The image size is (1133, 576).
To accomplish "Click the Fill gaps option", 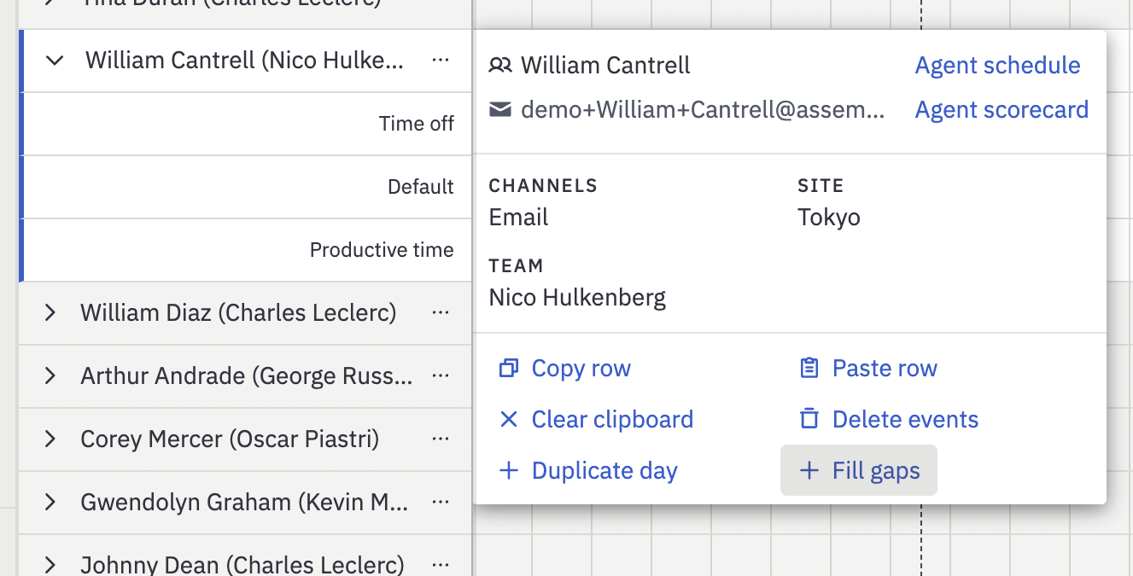I will (859, 470).
